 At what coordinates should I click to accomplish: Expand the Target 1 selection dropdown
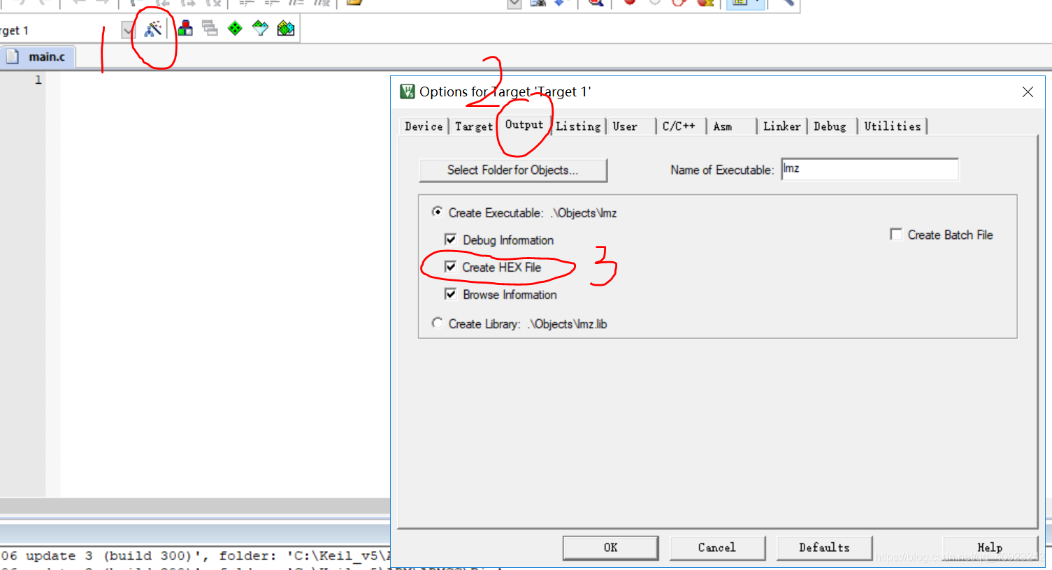[128, 30]
